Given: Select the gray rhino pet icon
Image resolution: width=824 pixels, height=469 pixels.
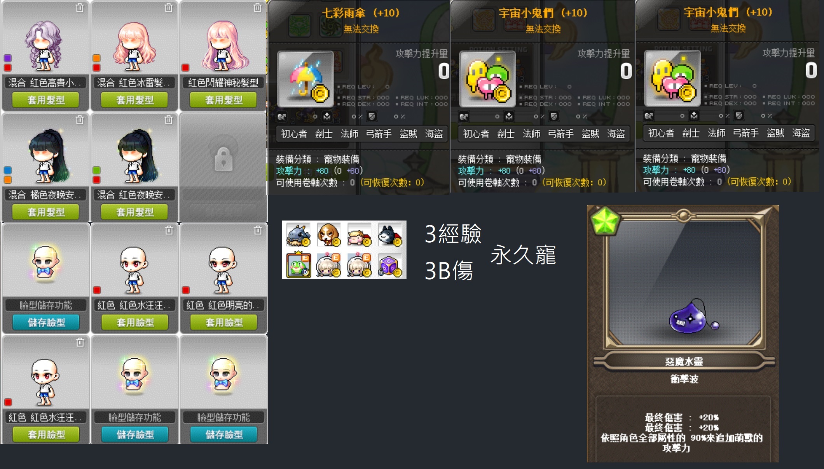Looking at the screenshot, I should click(299, 235).
